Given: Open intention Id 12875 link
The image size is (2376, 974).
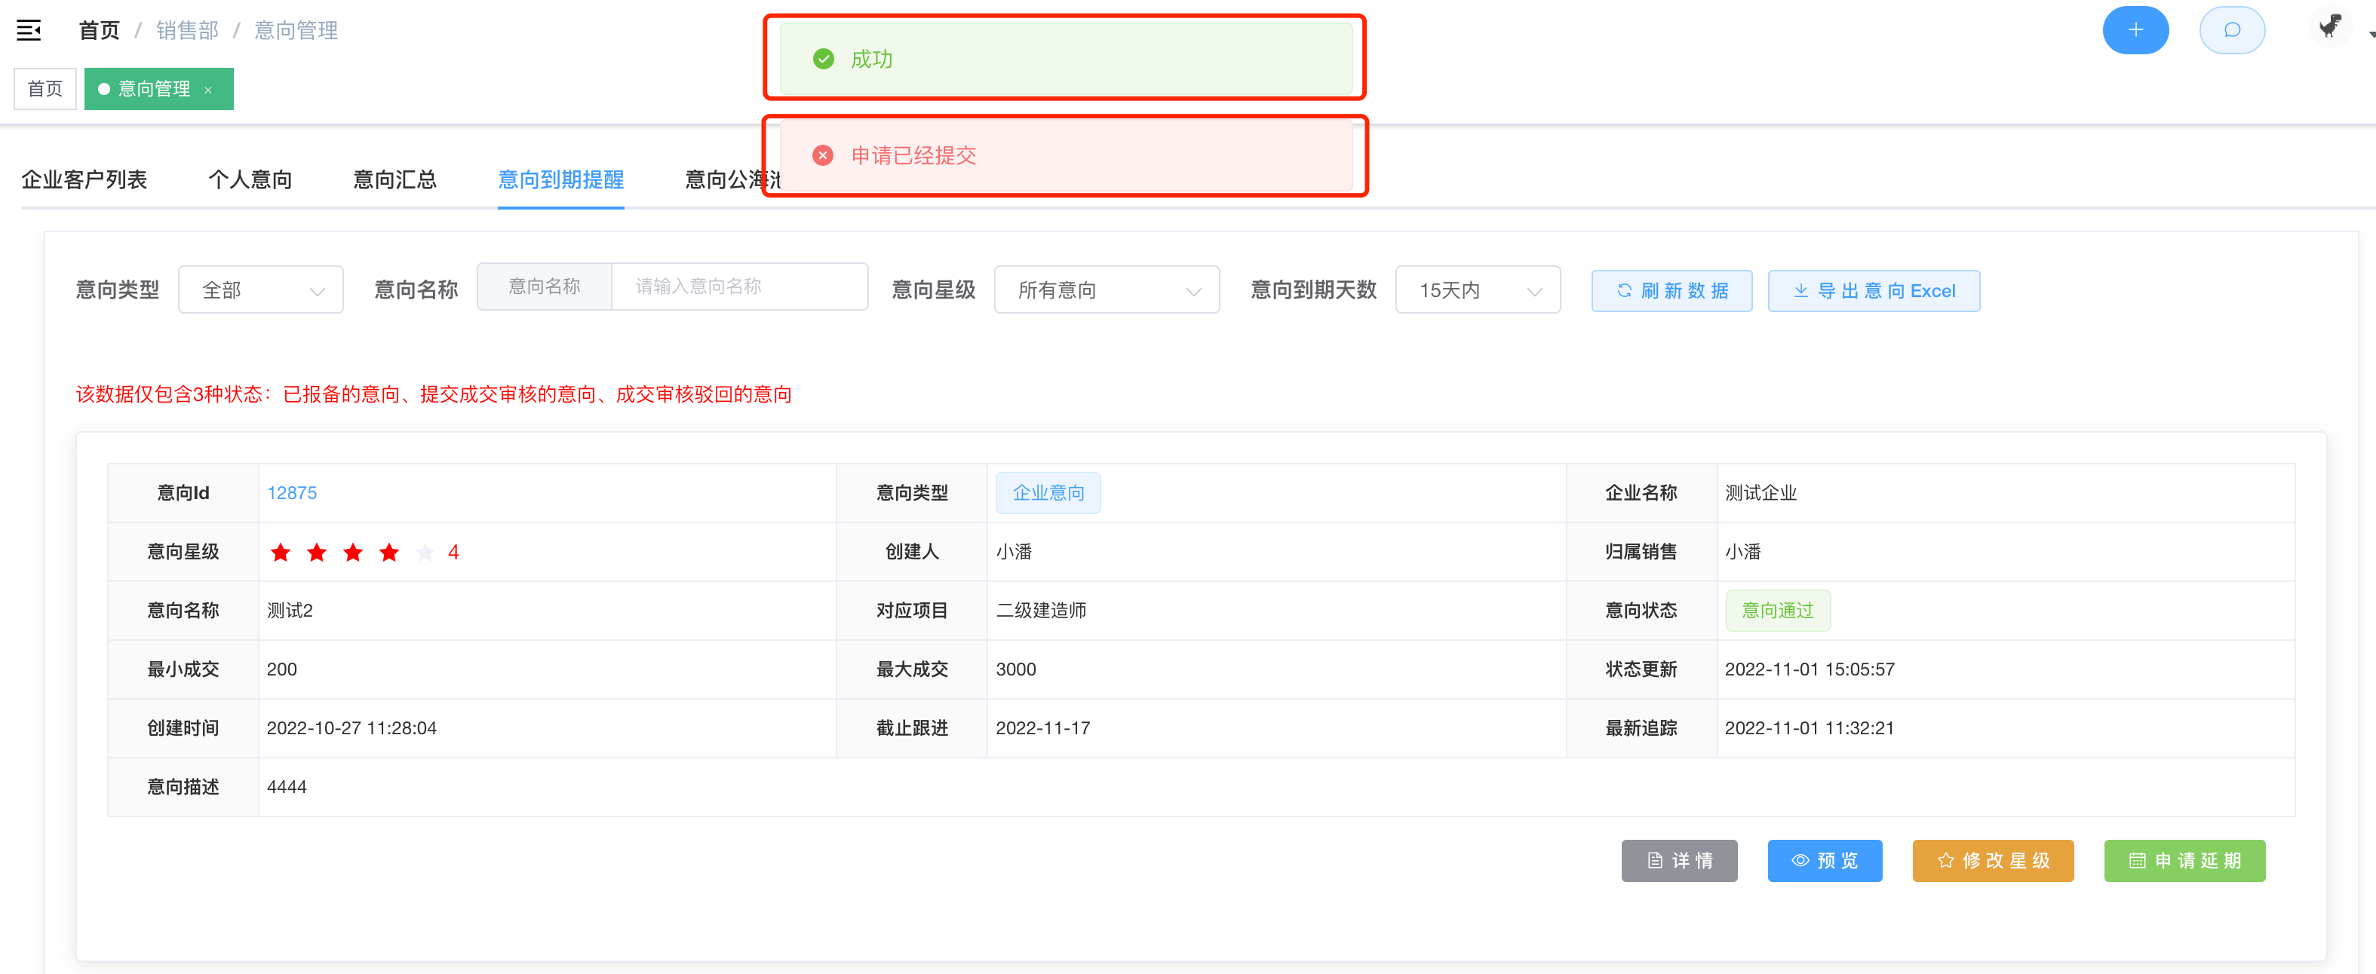Looking at the screenshot, I should (x=291, y=493).
